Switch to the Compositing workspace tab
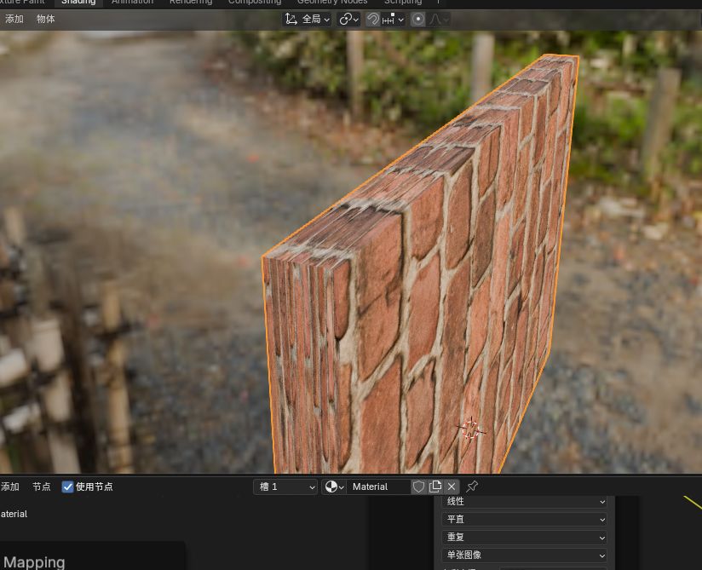Viewport: 702px width, 570px height. tap(254, 3)
